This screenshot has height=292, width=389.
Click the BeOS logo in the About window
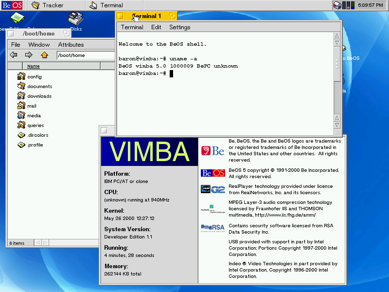click(212, 173)
